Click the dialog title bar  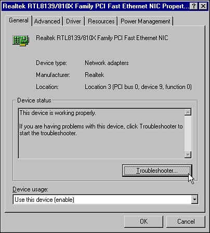click(x=96, y=6)
